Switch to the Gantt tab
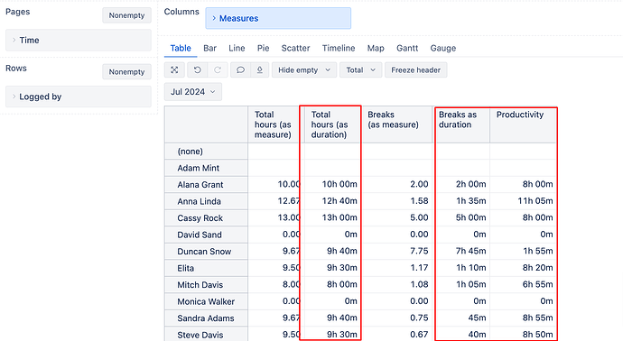Image resolution: width=623 pixels, height=341 pixels. (x=407, y=48)
